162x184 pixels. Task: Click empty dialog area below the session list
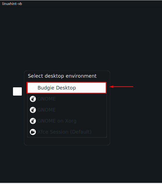67,141
